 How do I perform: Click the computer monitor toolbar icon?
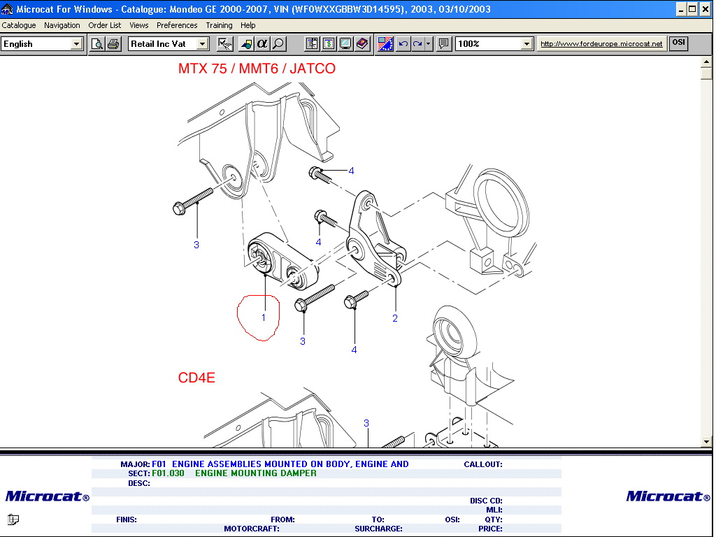(x=345, y=44)
